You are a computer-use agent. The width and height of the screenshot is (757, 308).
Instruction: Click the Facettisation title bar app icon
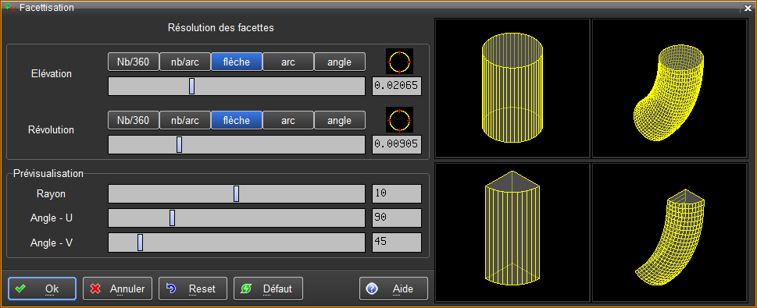tap(9, 7)
